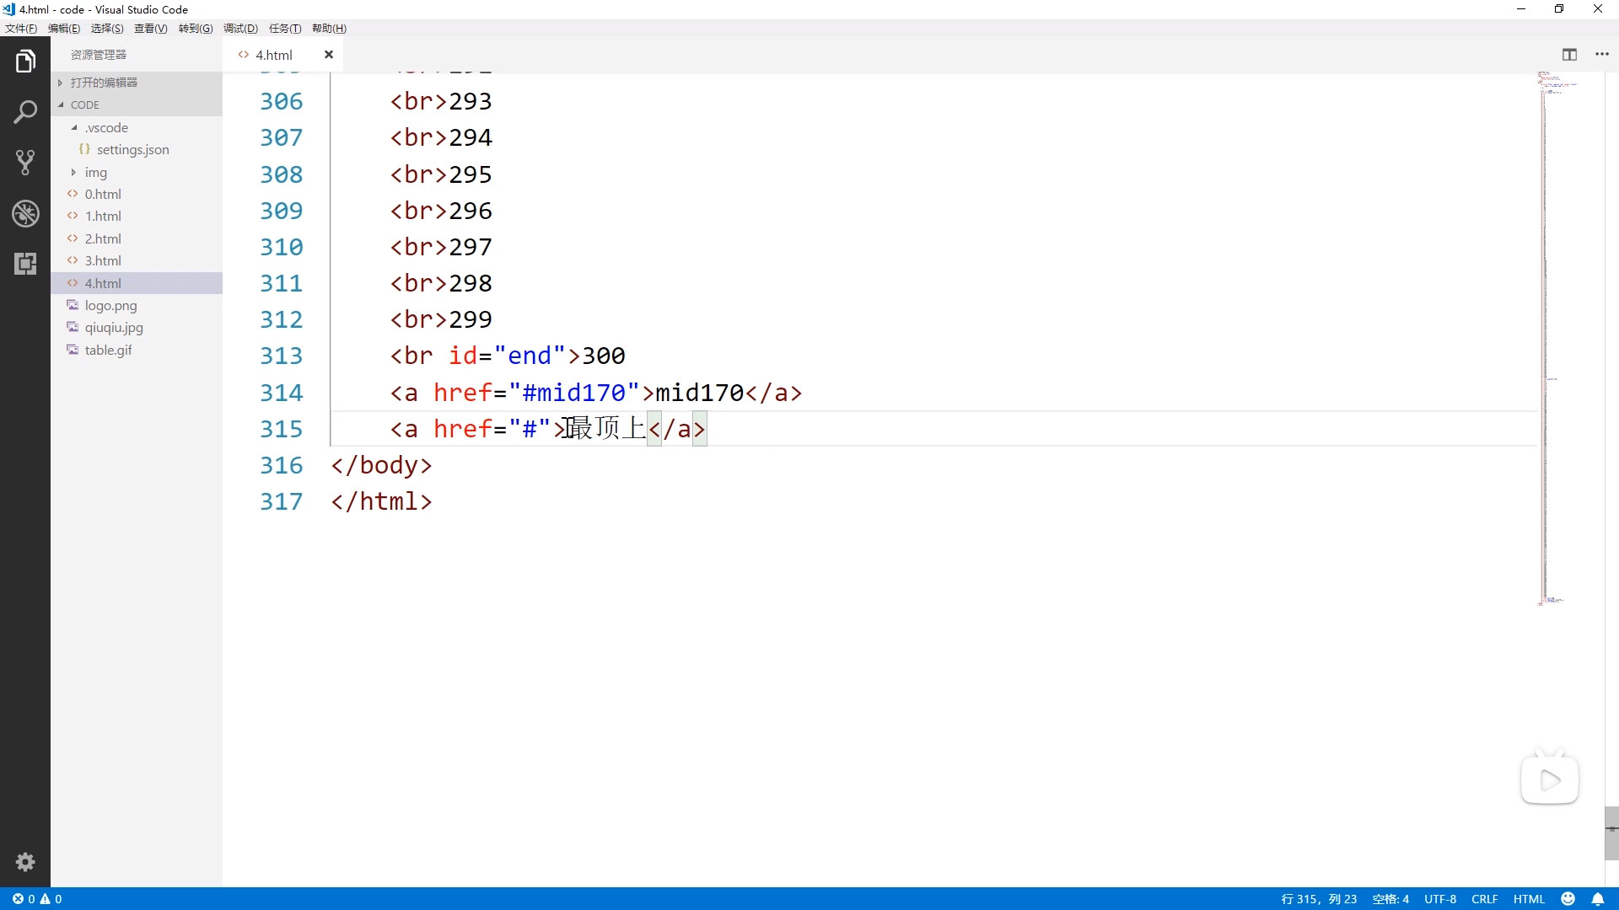This screenshot has width=1619, height=910.
Task: Click the minimap code overview
Action: [x=1552, y=337]
